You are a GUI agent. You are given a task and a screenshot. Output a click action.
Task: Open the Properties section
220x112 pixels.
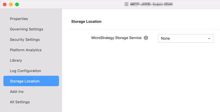click(x=19, y=19)
